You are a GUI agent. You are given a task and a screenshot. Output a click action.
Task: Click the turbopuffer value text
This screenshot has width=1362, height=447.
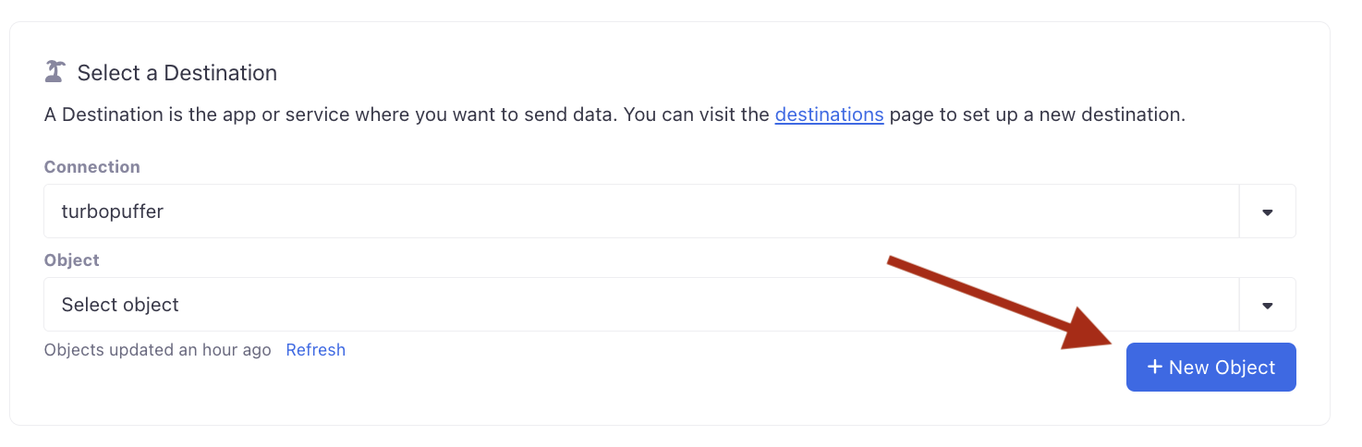(x=112, y=211)
